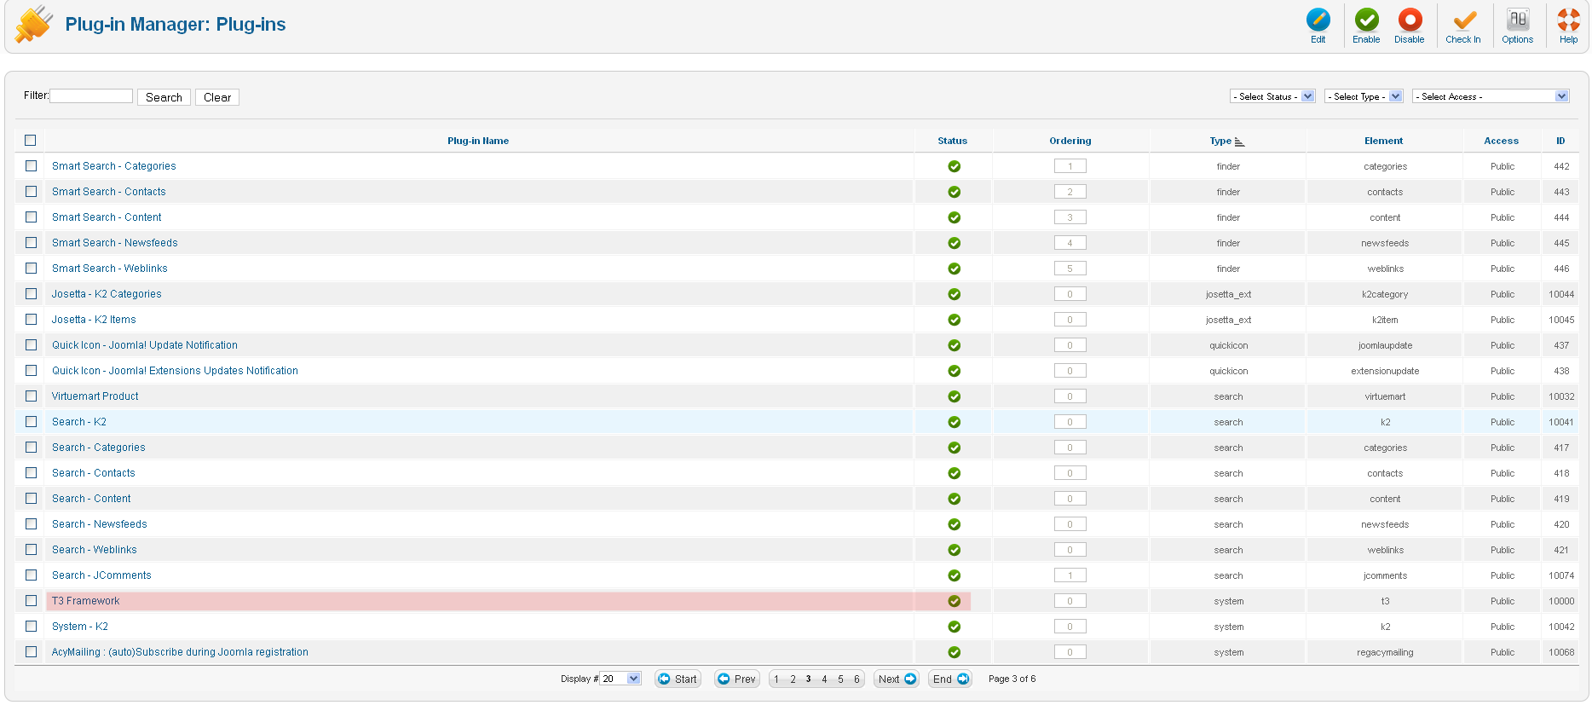Click the green Enable toolbar icon

1366,20
